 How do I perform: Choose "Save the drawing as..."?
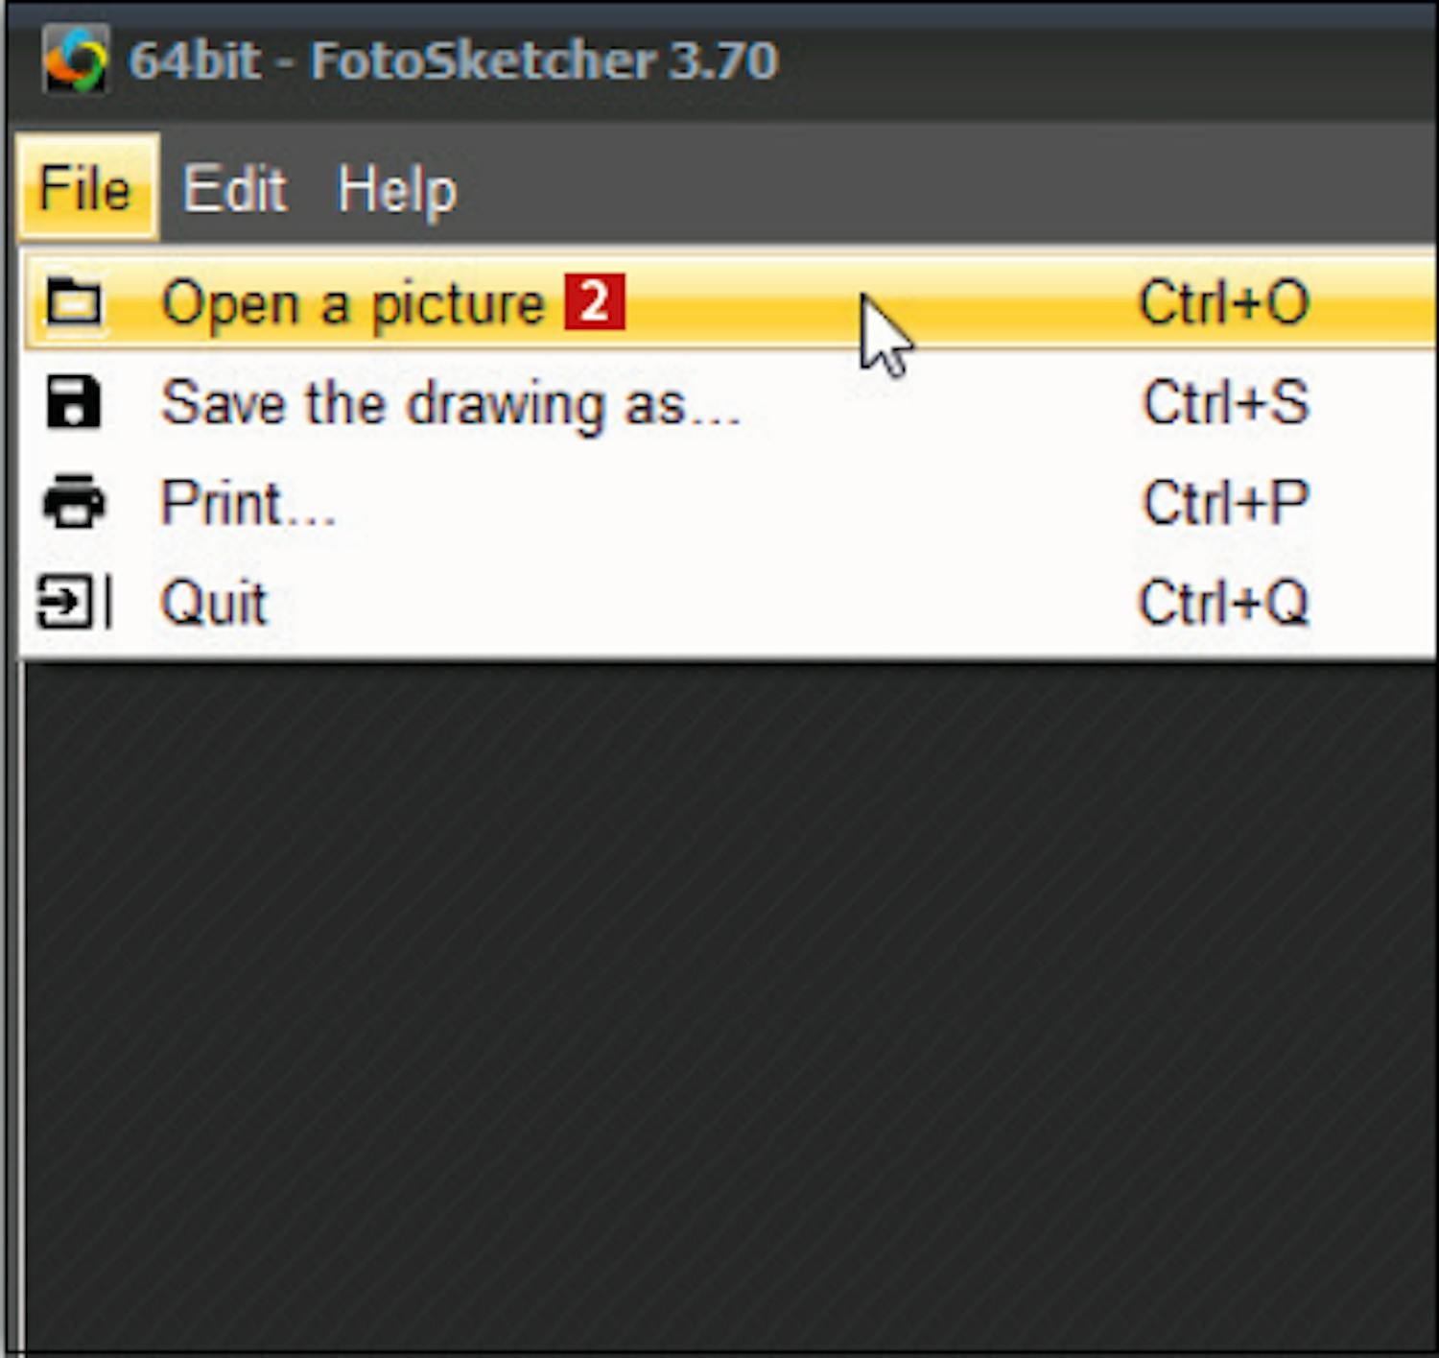[x=450, y=403]
